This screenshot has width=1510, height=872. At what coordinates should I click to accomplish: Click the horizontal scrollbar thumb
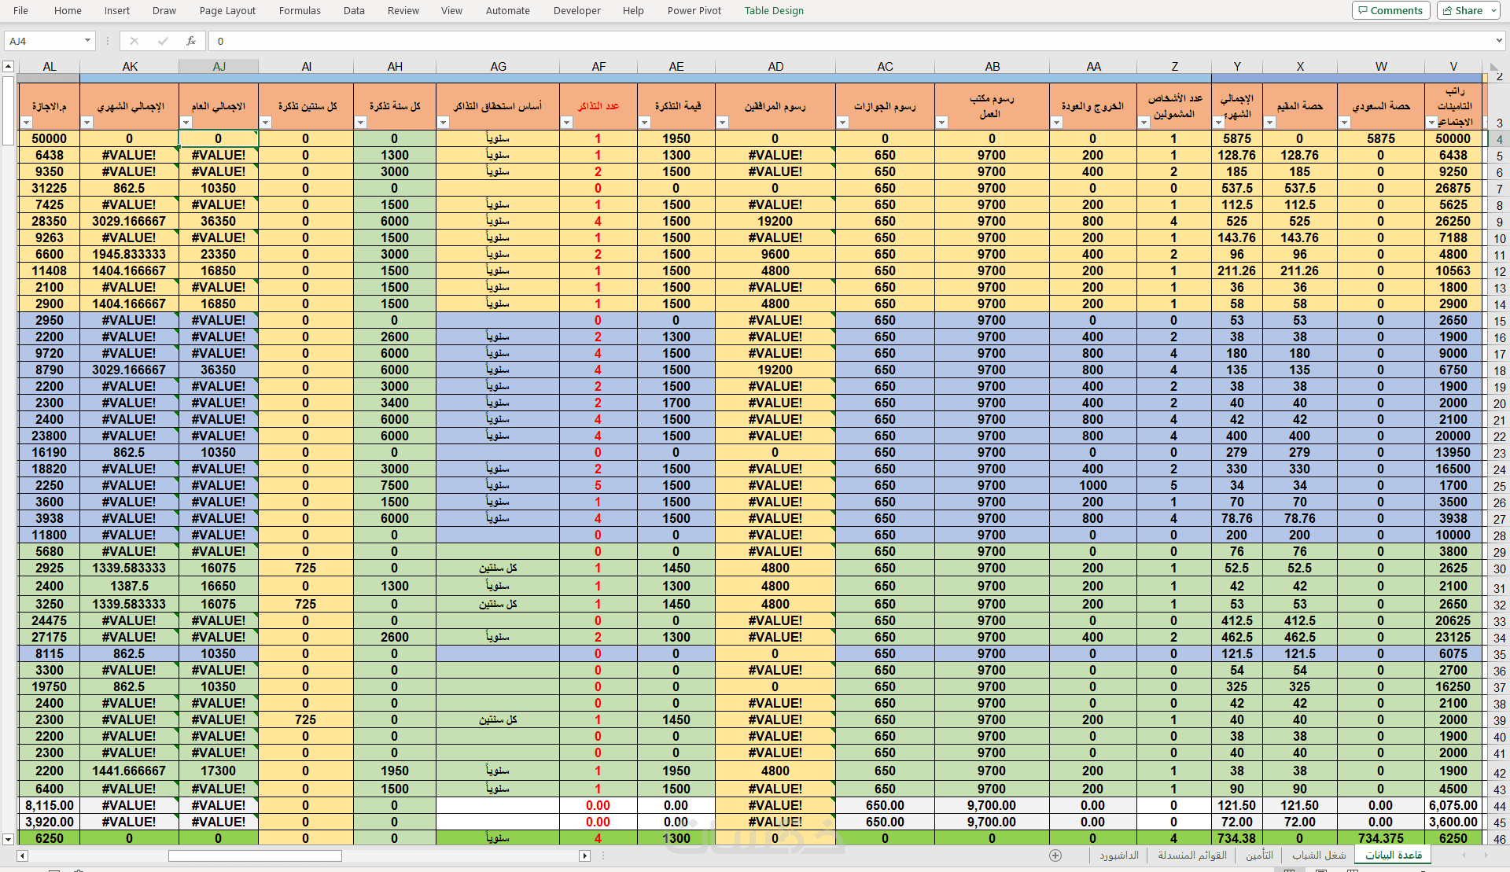[255, 855]
